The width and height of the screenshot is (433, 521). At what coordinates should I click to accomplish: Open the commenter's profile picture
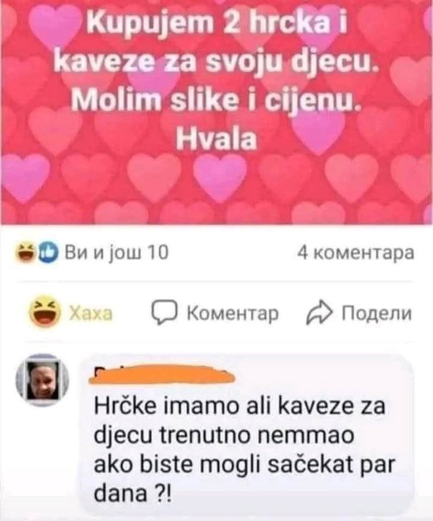42,380
